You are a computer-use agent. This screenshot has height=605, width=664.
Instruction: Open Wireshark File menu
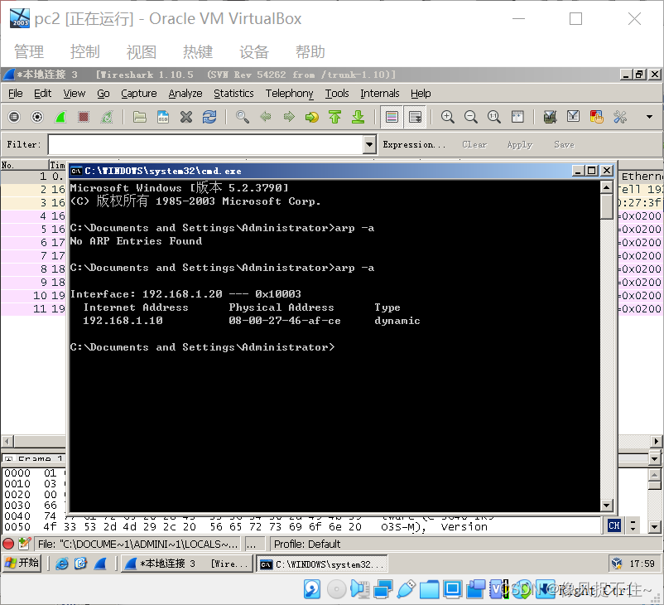coord(16,94)
